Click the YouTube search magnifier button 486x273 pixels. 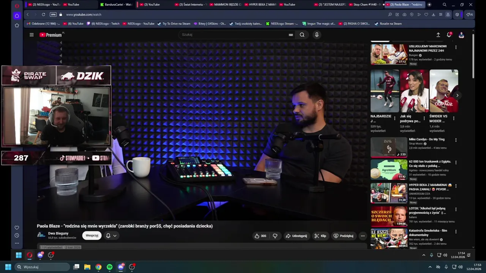[302, 35]
